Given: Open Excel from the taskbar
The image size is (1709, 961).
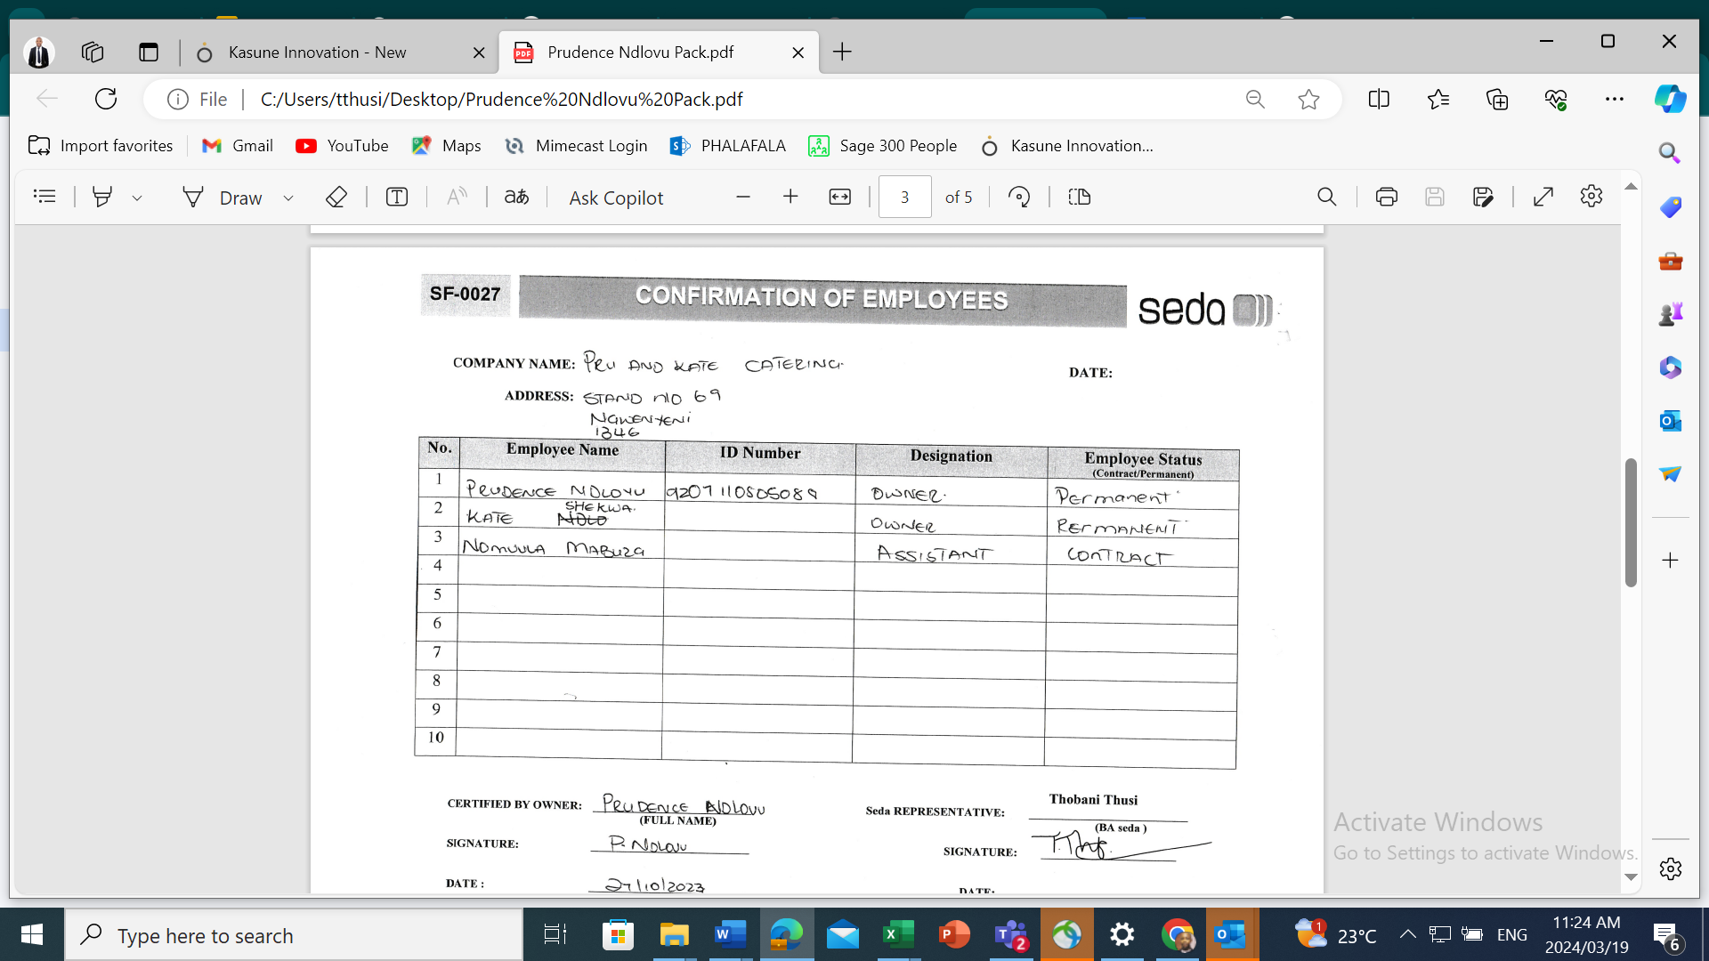Looking at the screenshot, I should point(897,935).
